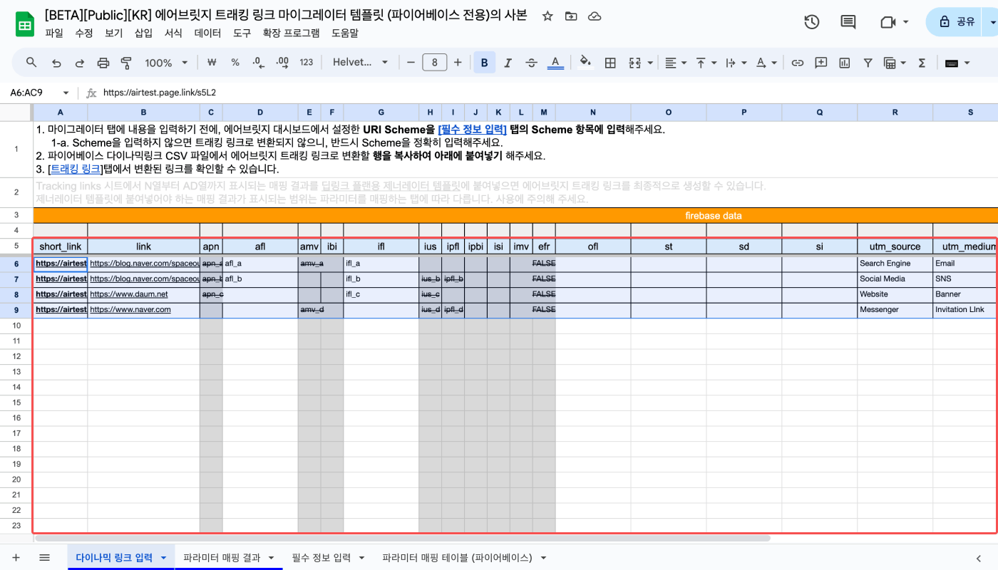This screenshot has width=998, height=570.
Task: Open the comment history icon
Action: pos(848,22)
